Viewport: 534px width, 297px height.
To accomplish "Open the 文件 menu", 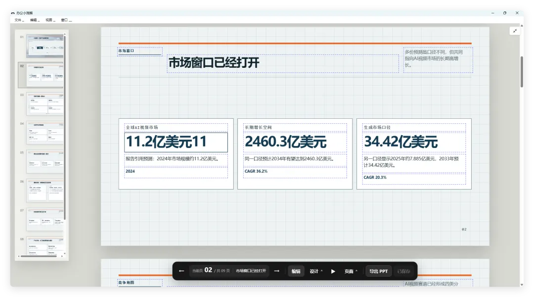I will 19,20.
